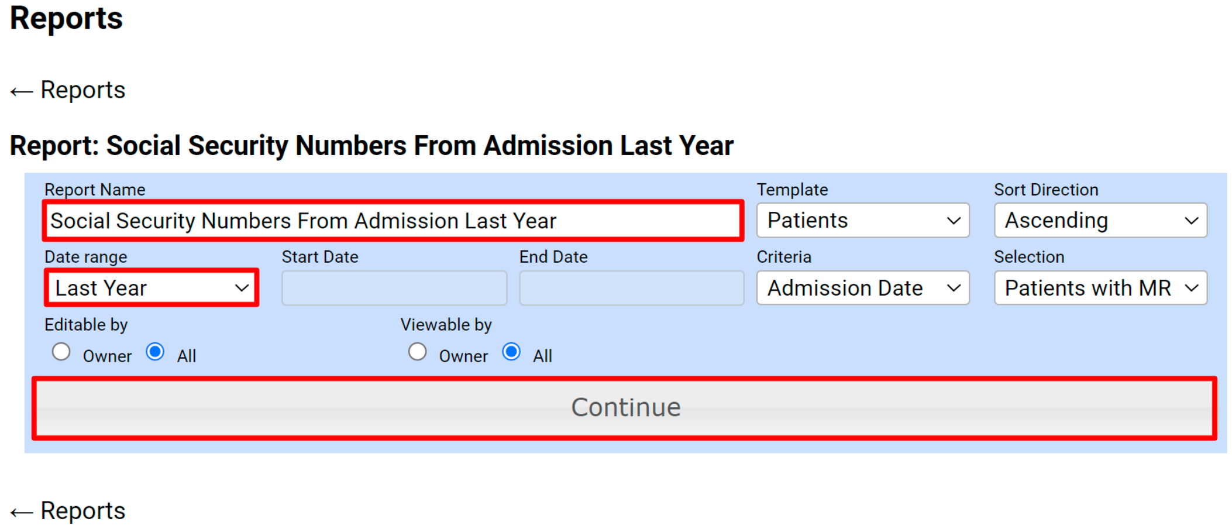Image resolution: width=1232 pixels, height=529 pixels.
Task: Click the End Date field
Action: click(631, 287)
